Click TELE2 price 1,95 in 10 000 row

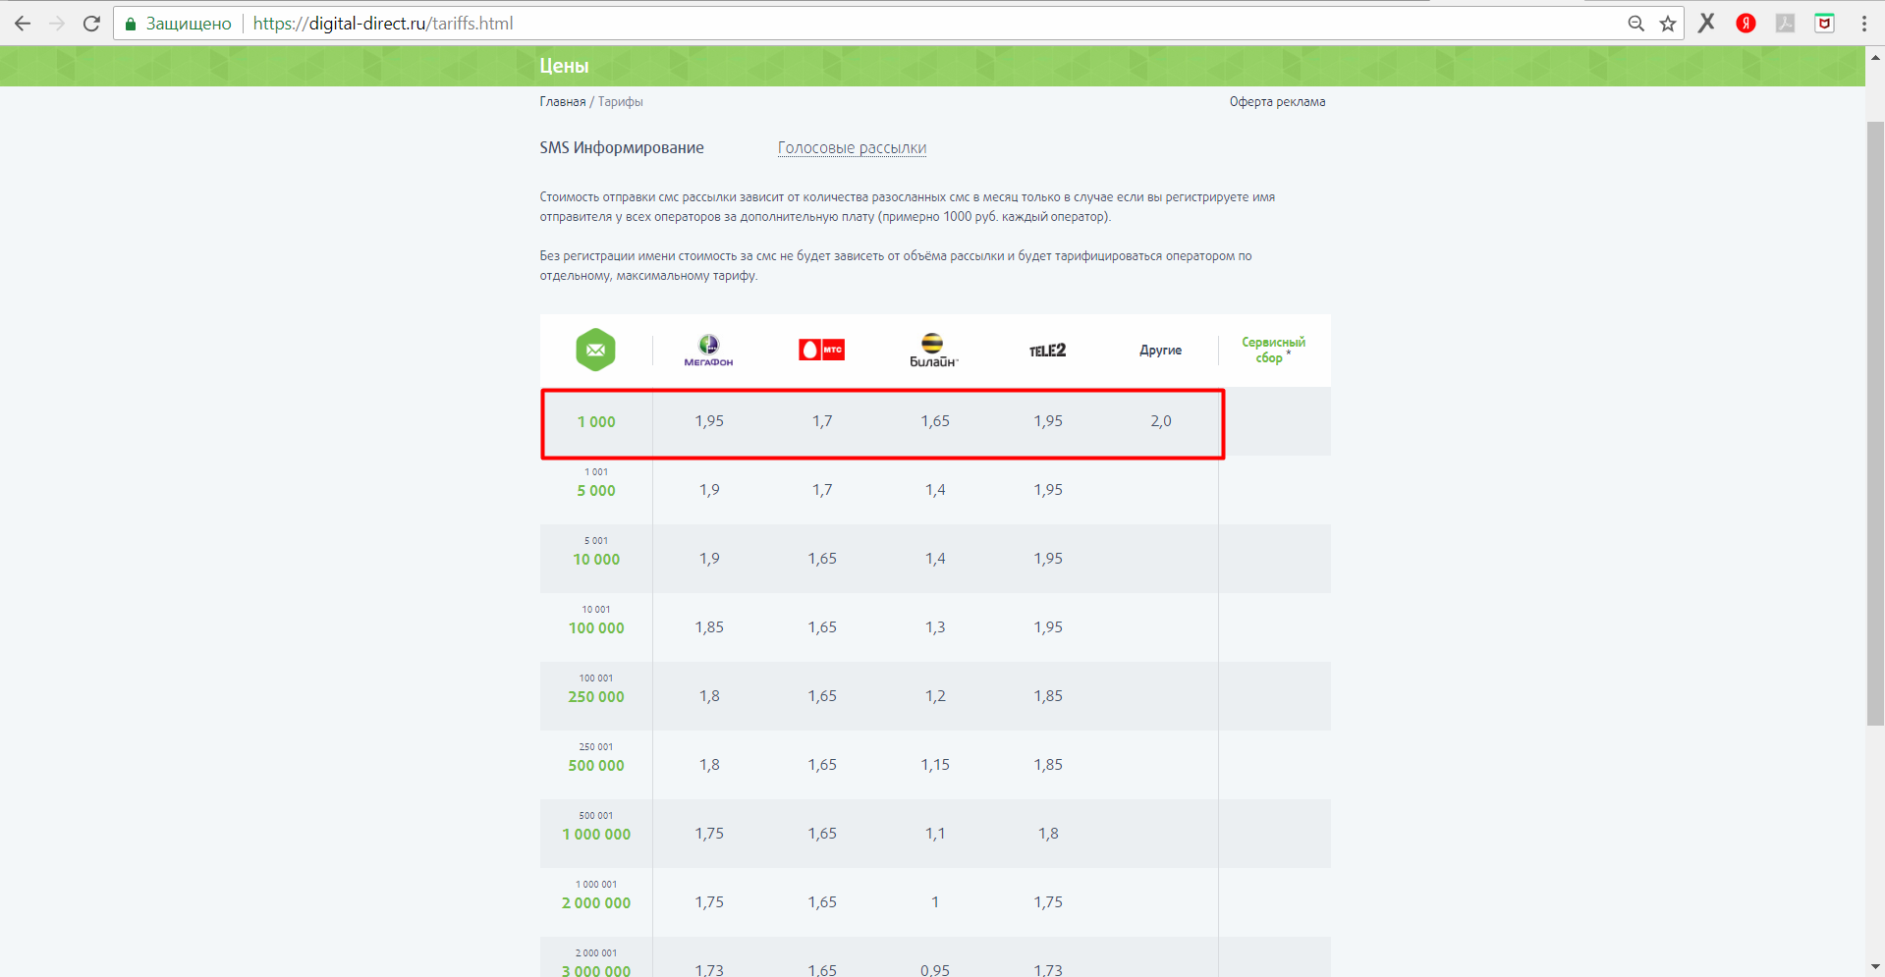tap(1048, 559)
